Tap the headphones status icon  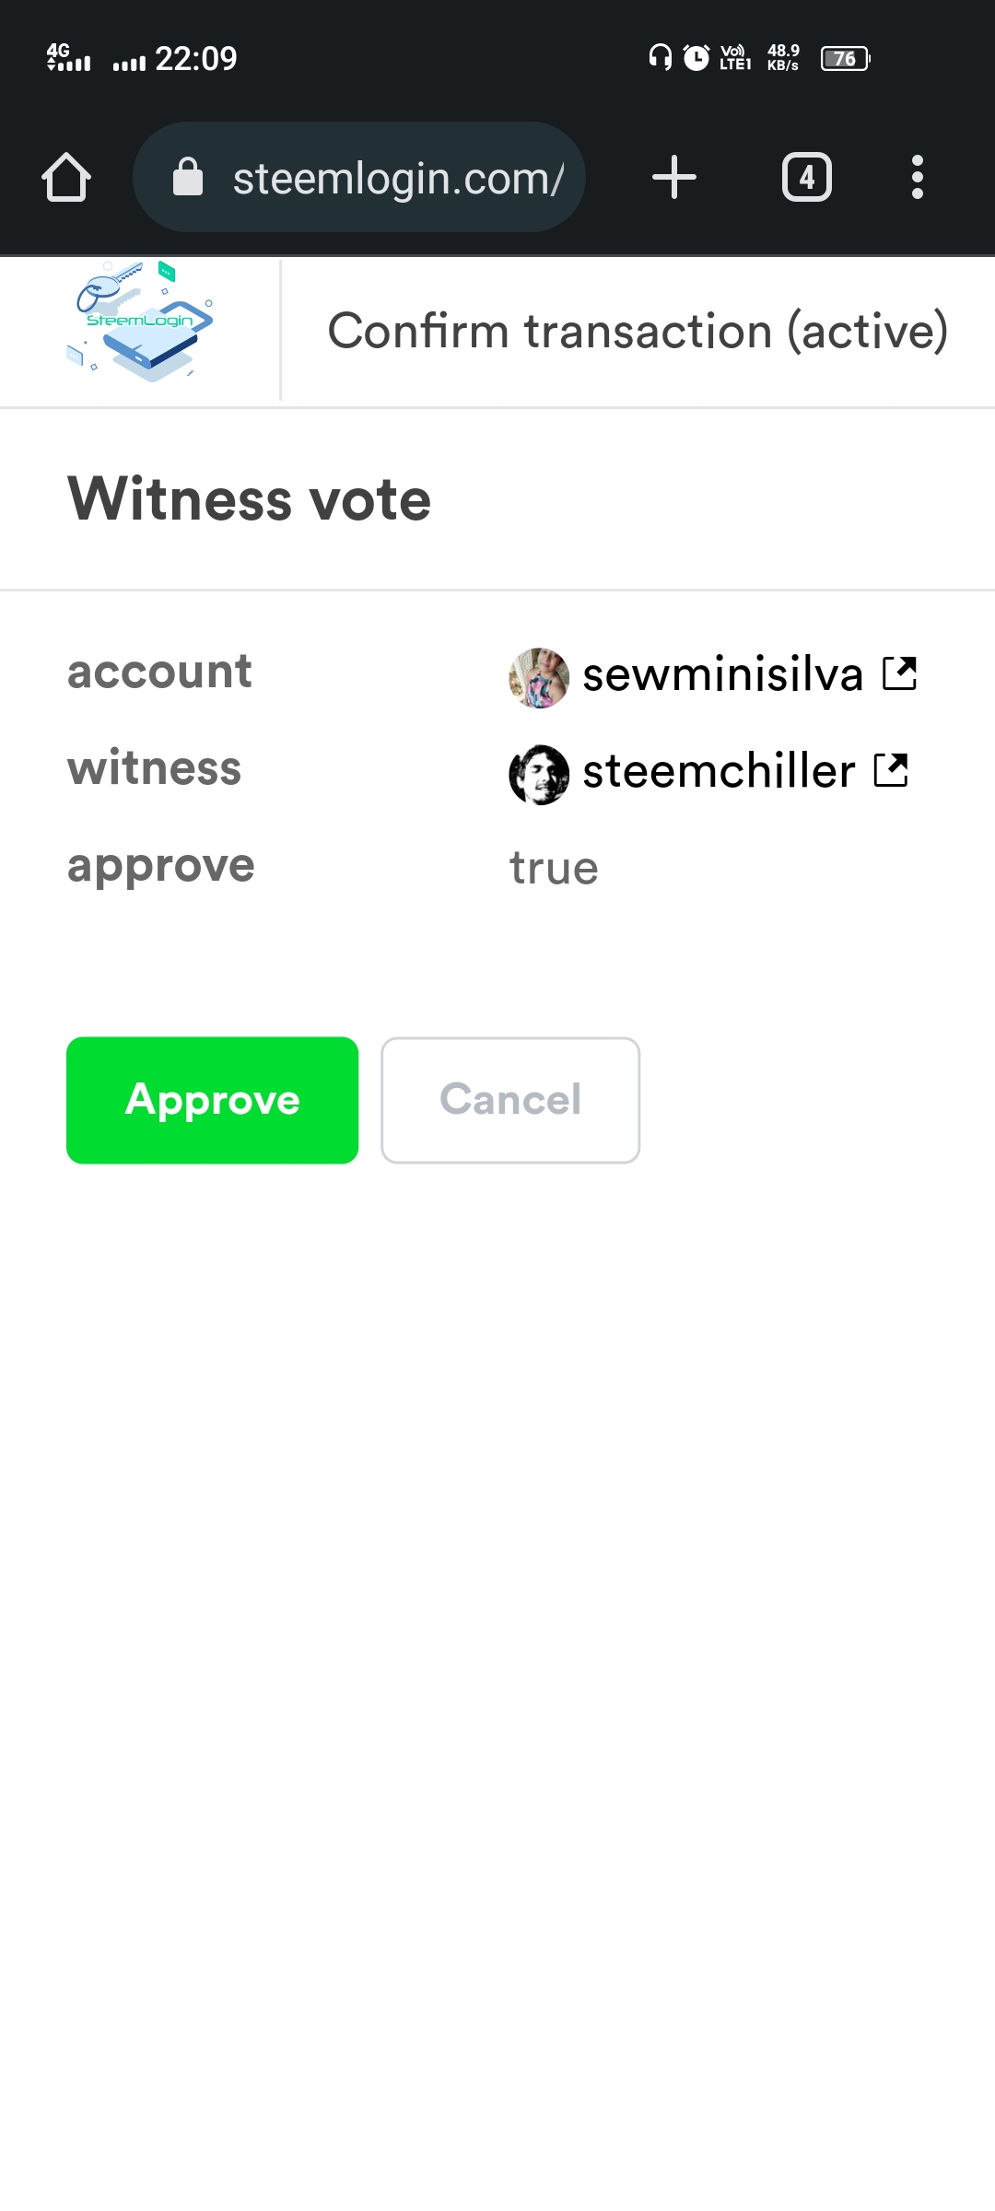tap(660, 58)
